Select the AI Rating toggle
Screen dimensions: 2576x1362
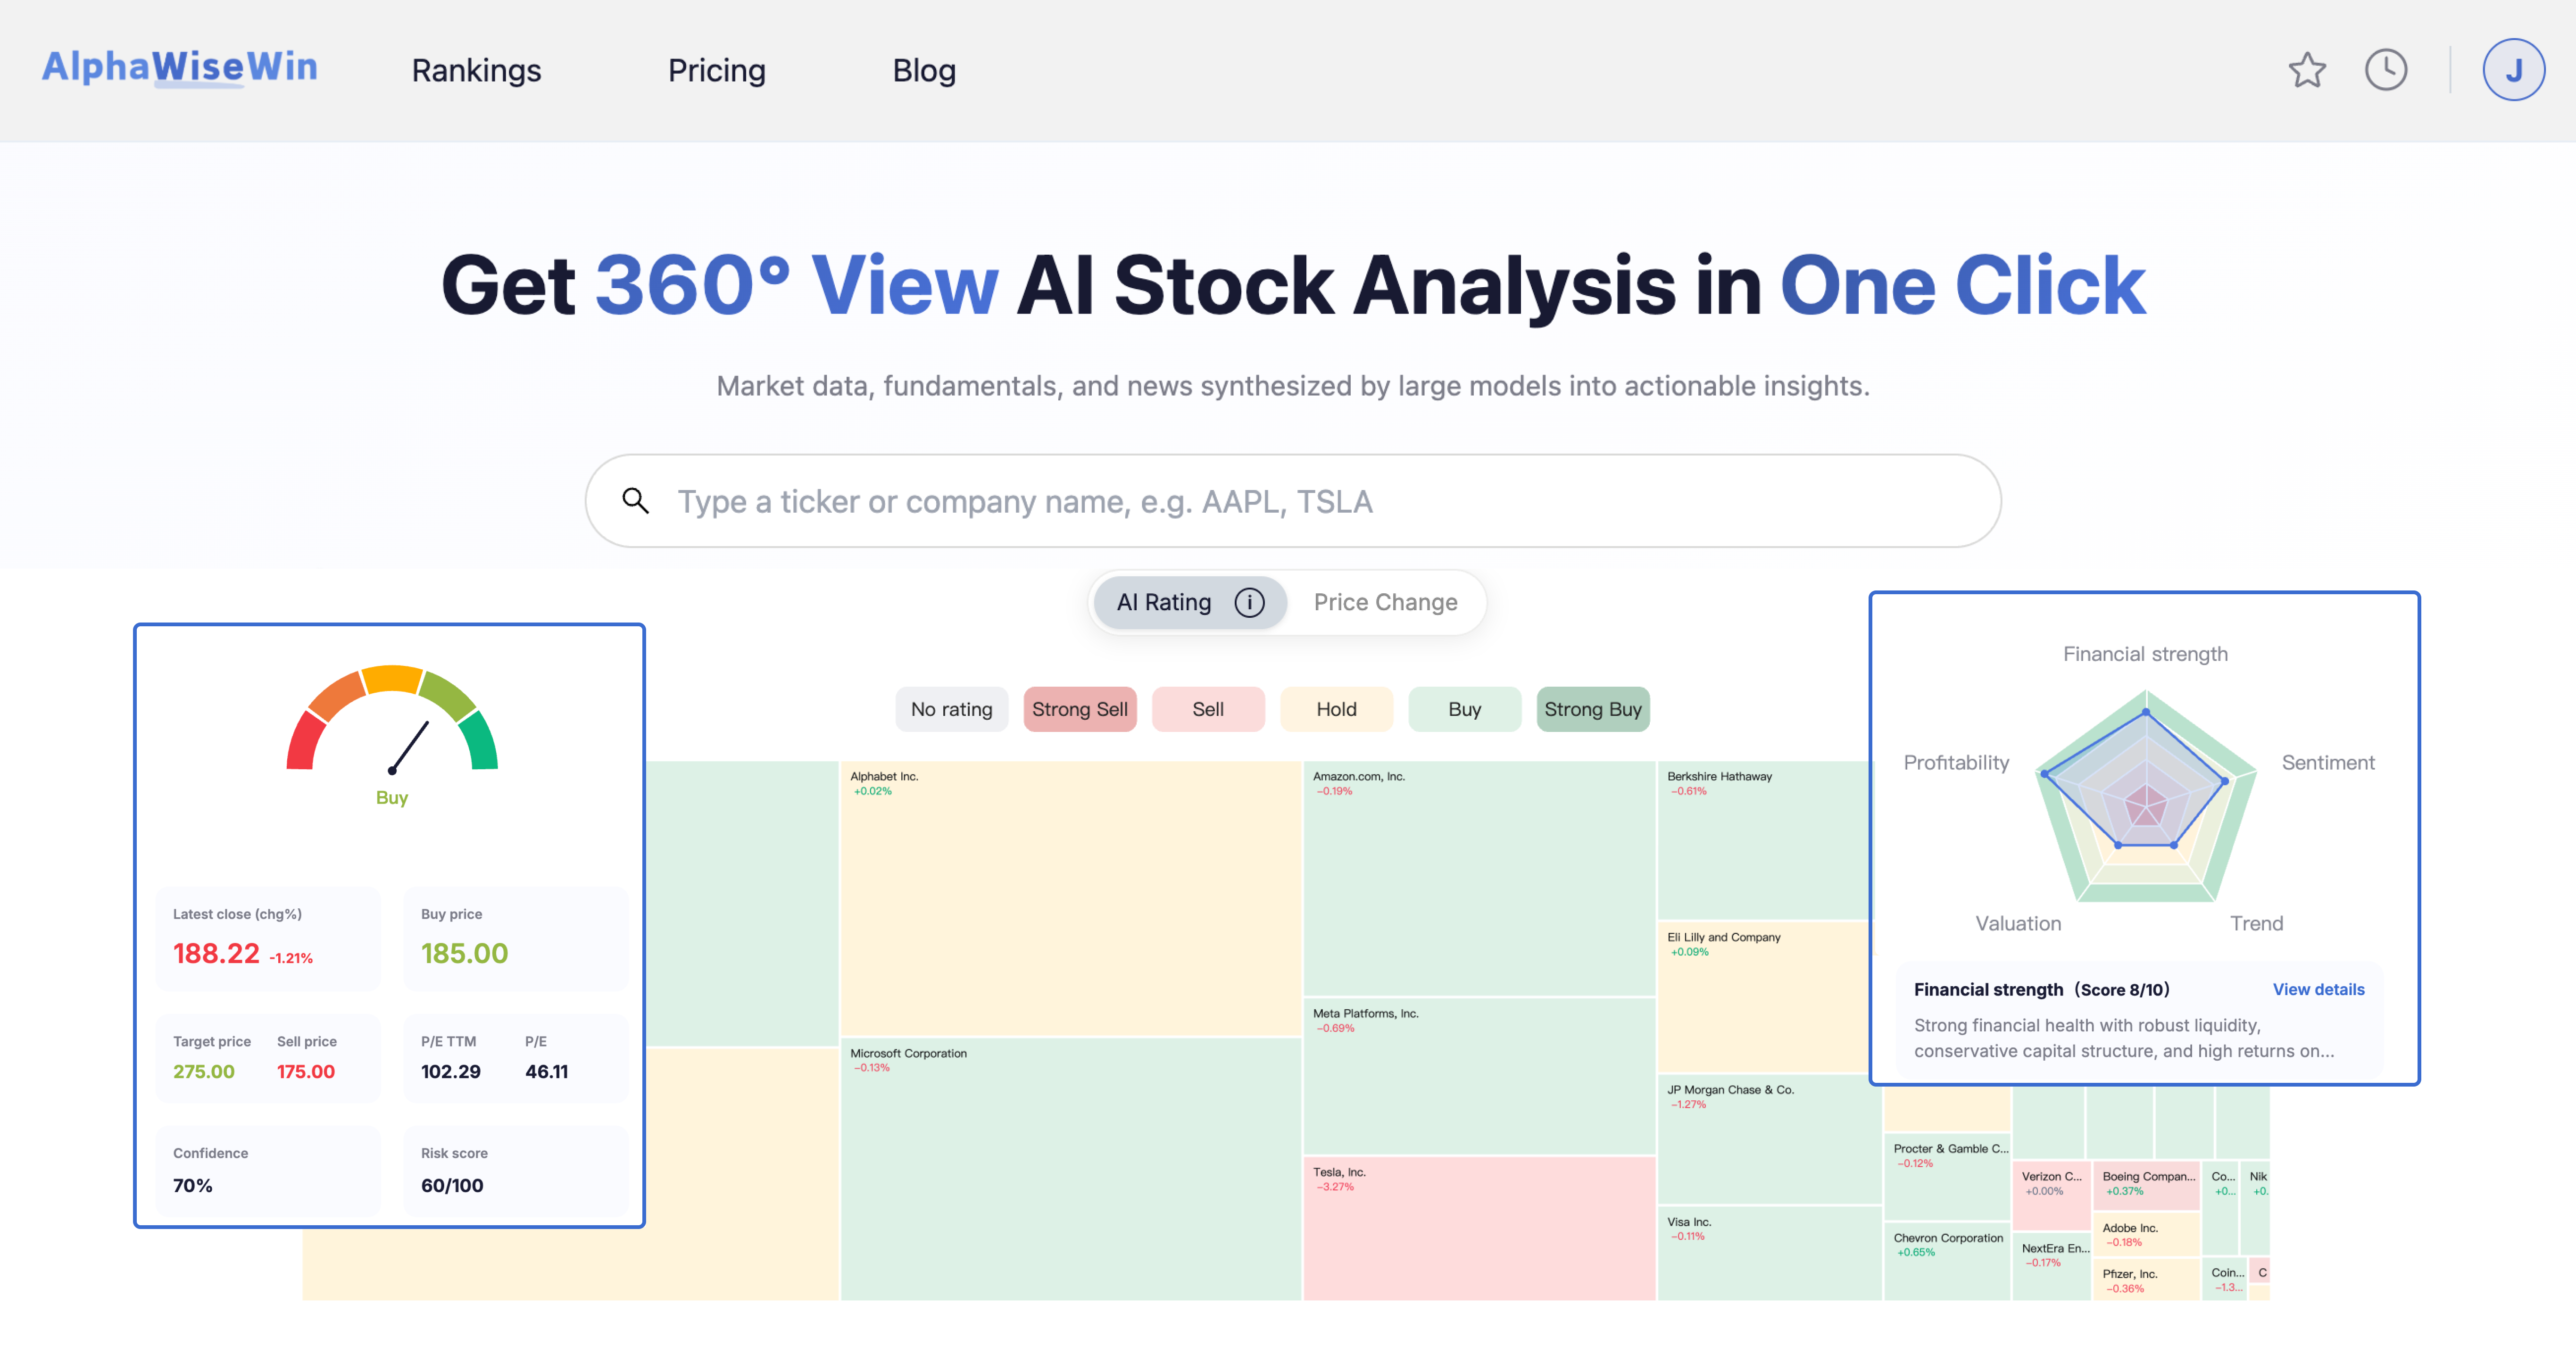1189,602
